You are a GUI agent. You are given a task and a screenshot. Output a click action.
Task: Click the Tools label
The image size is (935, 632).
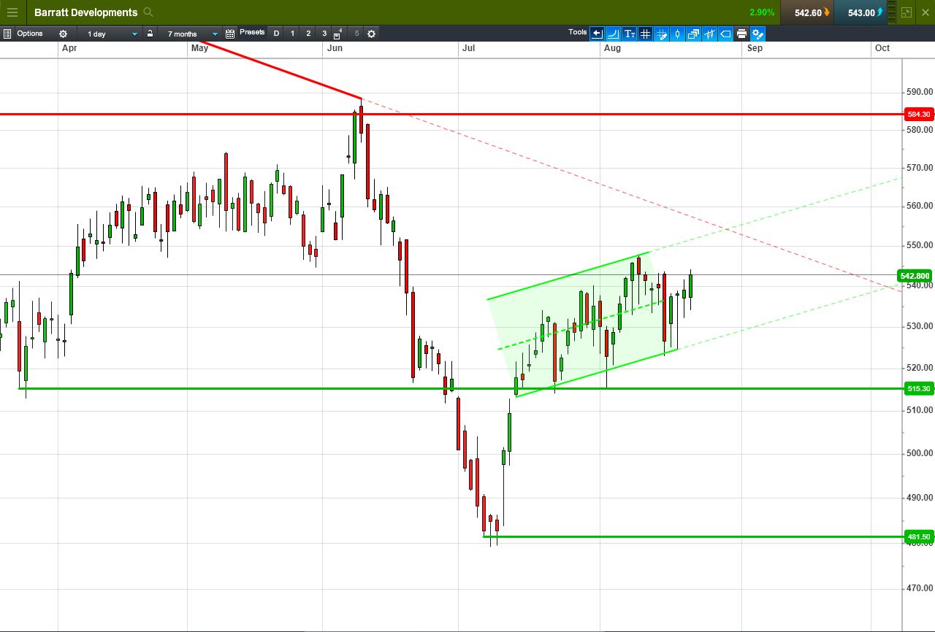(578, 32)
